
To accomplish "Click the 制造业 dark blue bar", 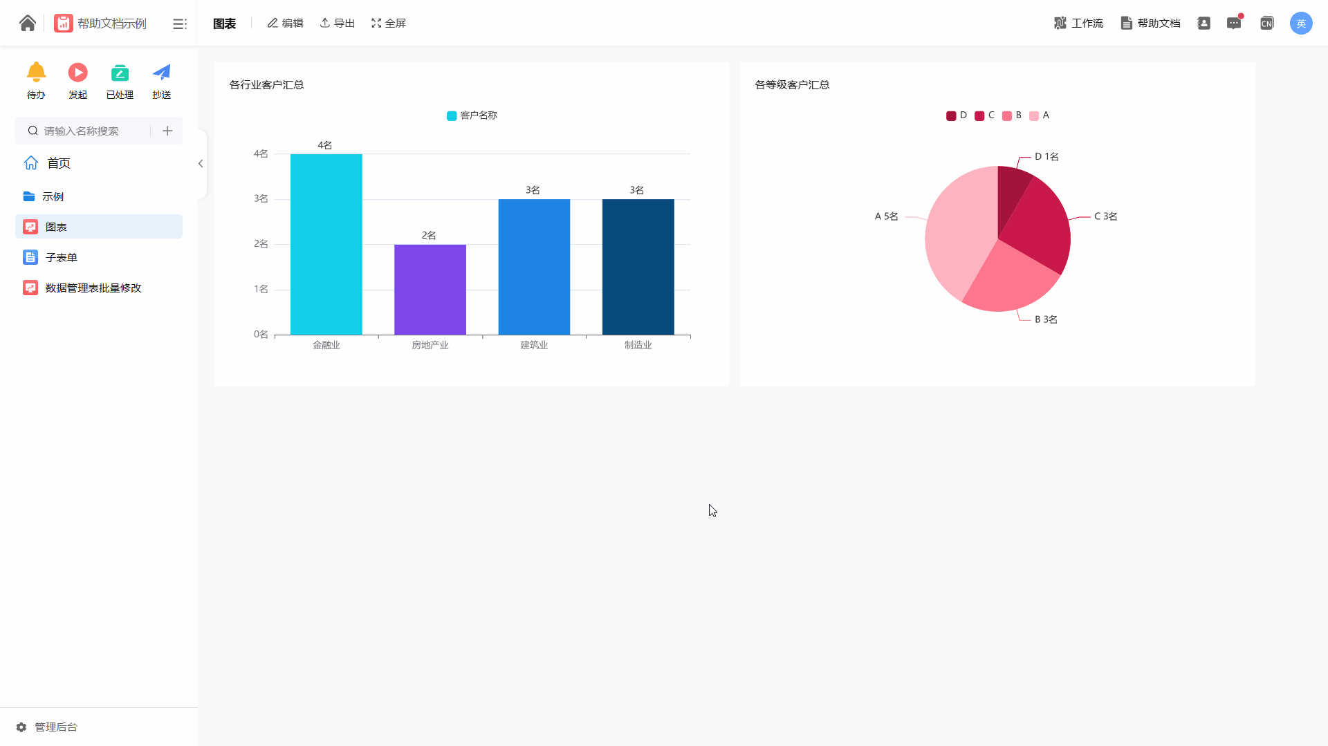I will 638,267.
